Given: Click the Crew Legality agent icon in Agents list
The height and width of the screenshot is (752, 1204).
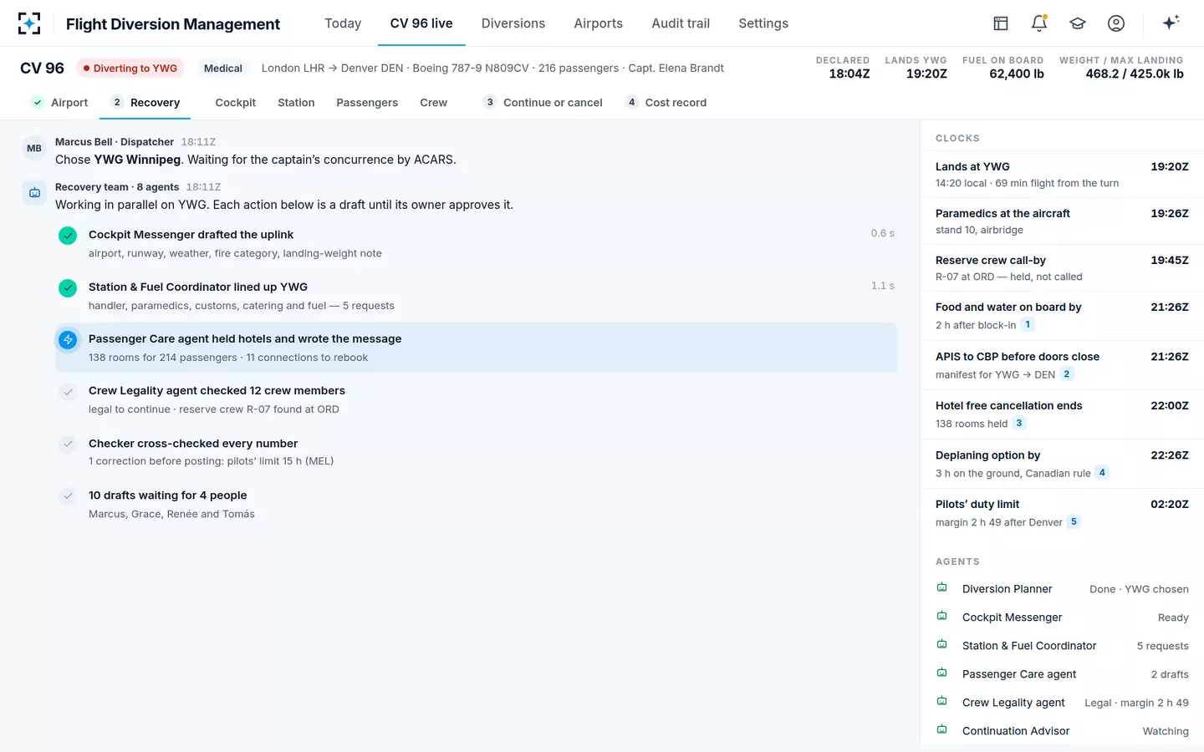Looking at the screenshot, I should click(x=942, y=702).
